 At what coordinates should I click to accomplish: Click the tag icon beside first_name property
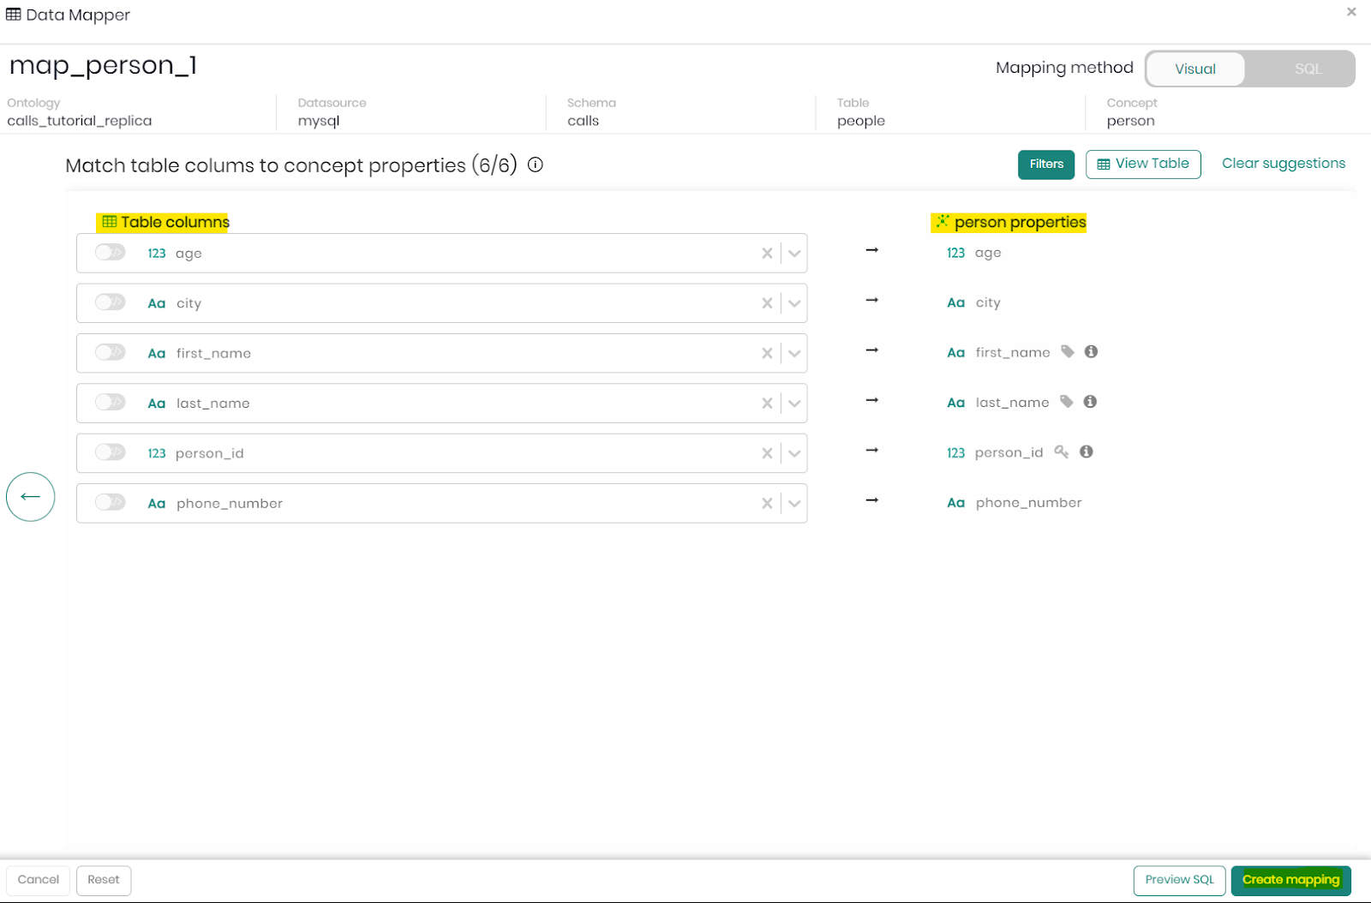click(1067, 351)
